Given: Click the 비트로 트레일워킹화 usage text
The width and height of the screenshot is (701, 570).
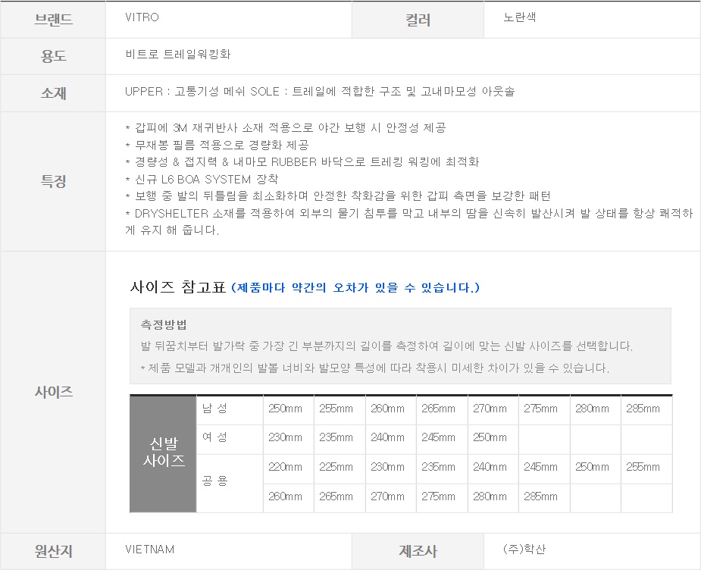Looking at the screenshot, I should click(177, 55).
